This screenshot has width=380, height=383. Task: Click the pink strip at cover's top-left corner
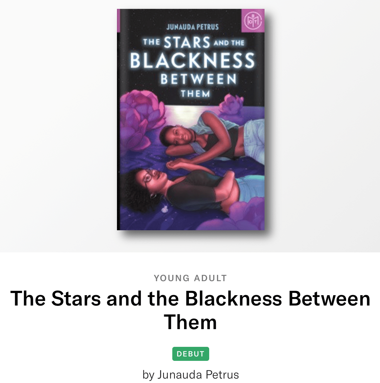click(x=118, y=20)
